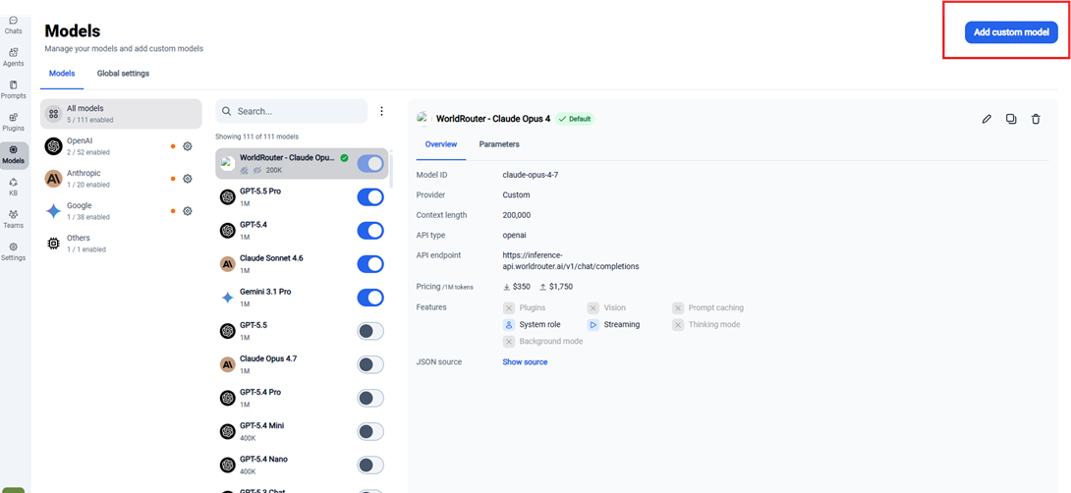Turn off Gemini 3.1 Pro

pyautogui.click(x=370, y=298)
